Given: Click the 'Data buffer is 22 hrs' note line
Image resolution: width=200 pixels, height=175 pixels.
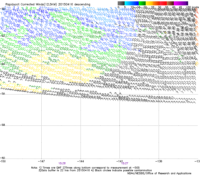Looking at the screenshot, I should tap(95, 170).
